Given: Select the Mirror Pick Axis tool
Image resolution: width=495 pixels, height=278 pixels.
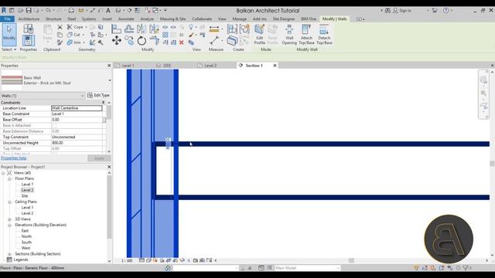Looking at the screenshot, I should pos(141,29).
